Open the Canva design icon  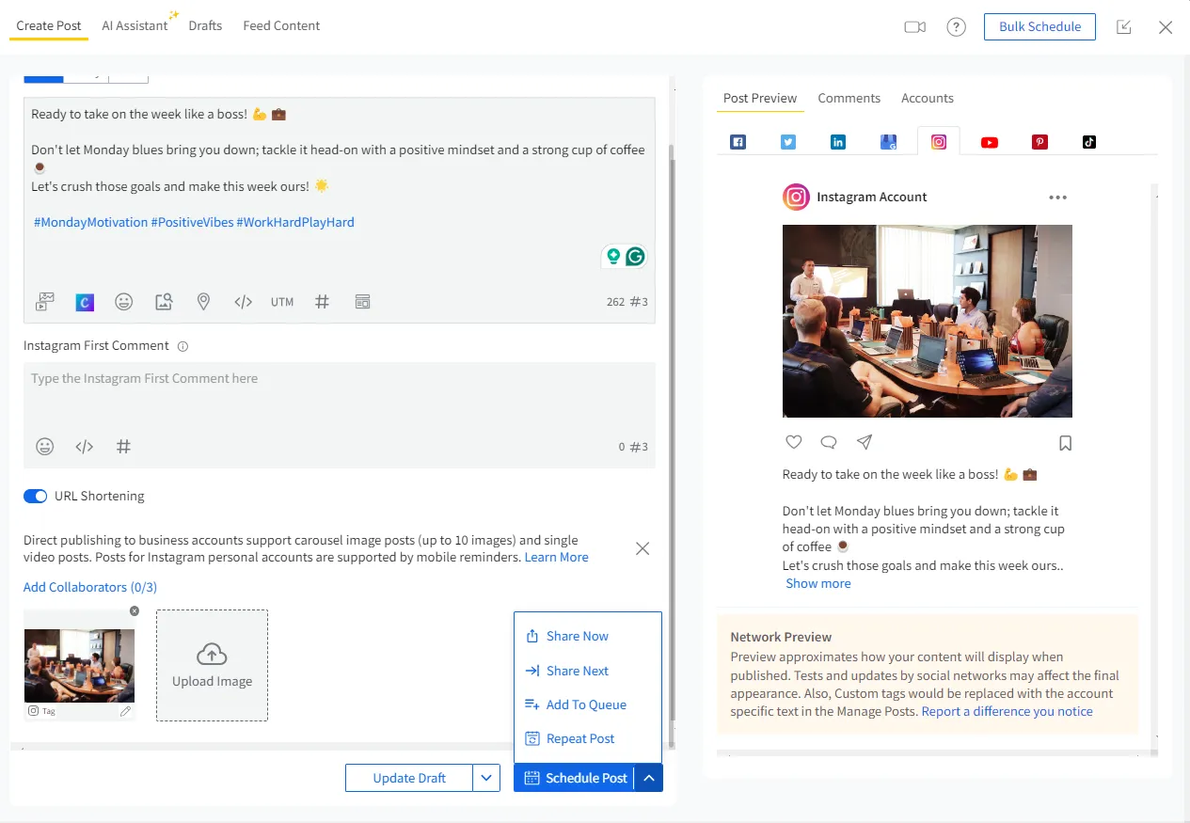(85, 302)
